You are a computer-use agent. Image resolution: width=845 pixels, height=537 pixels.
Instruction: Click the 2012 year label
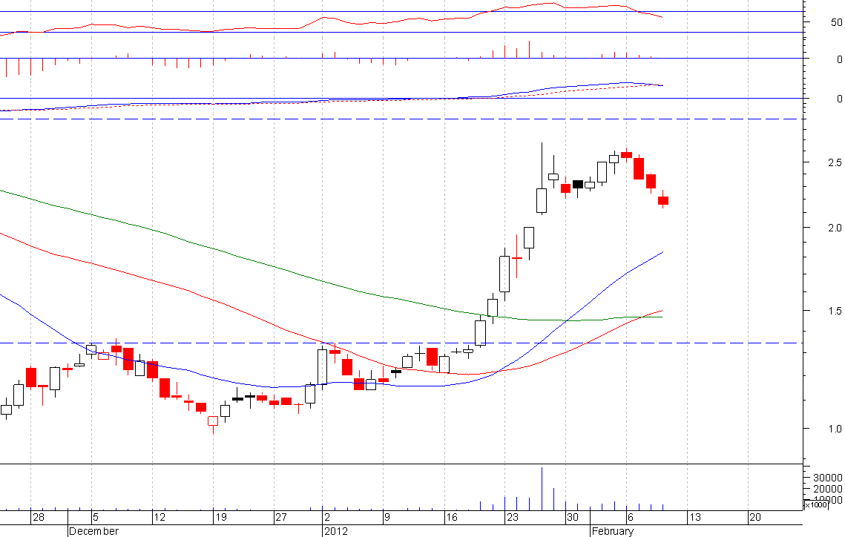pyautogui.click(x=336, y=531)
